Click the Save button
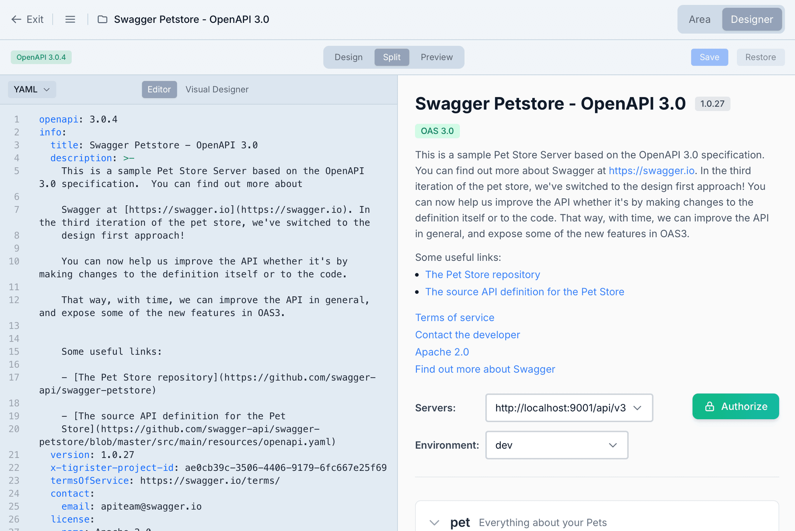Viewport: 795px width, 531px height. coord(709,57)
